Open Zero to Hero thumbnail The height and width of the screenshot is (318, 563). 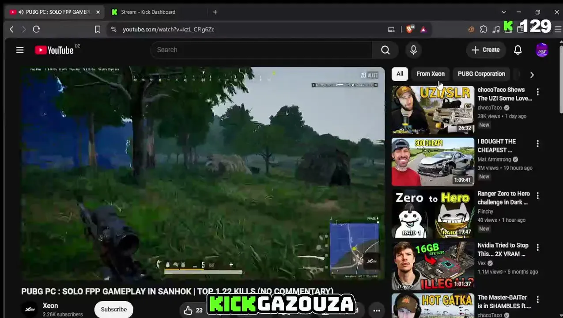pos(433,214)
